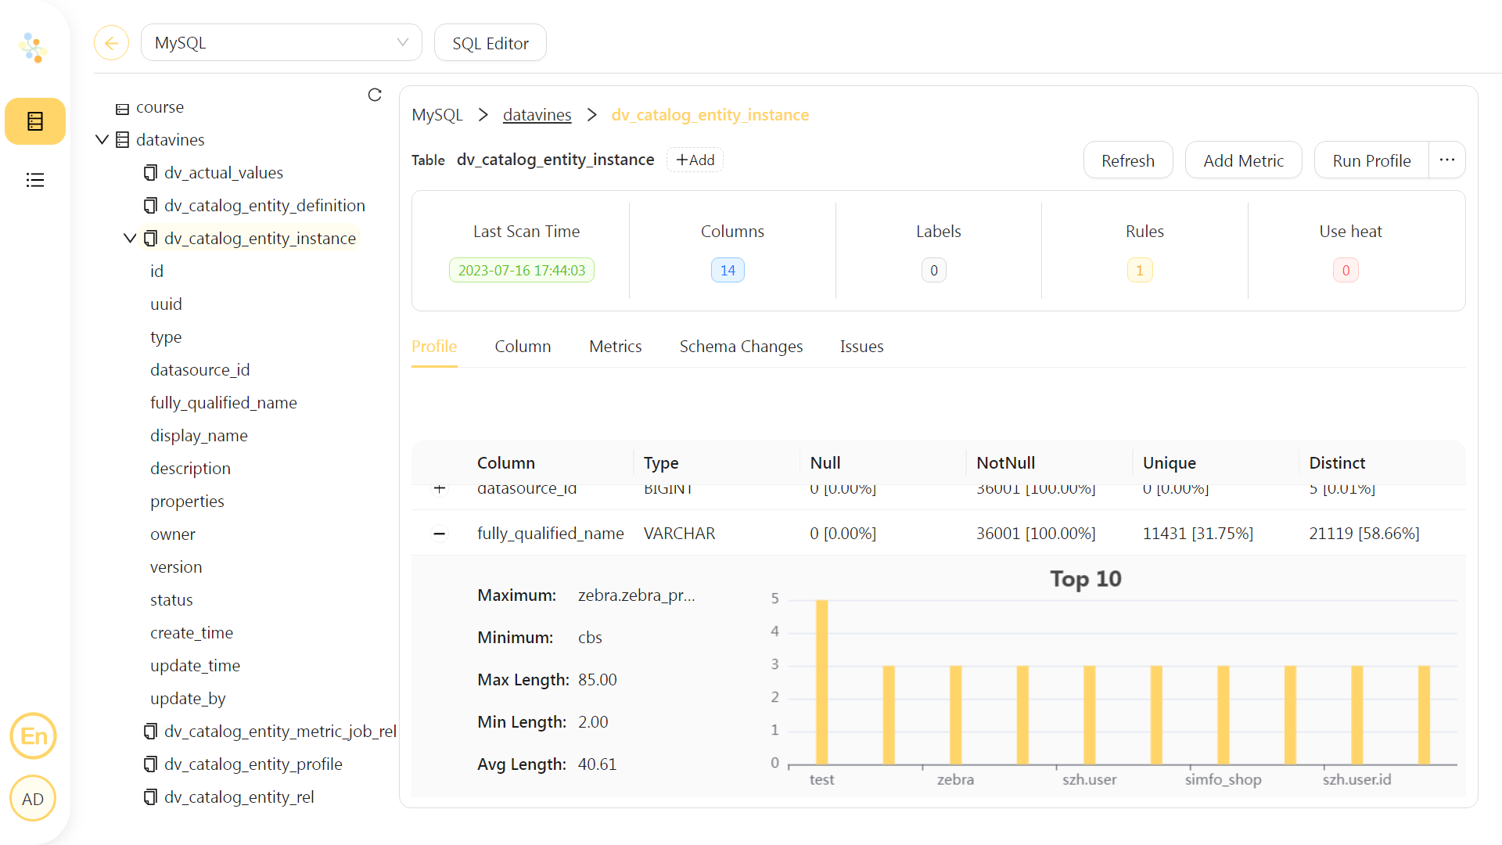Image resolution: width=1502 pixels, height=845 pixels.
Task: Collapse the fully_qualified_name row details
Action: [440, 534]
